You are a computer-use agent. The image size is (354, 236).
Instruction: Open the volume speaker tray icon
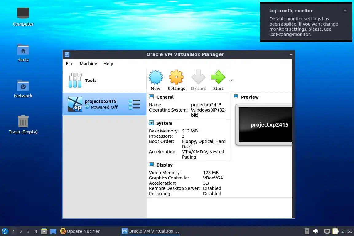(x=316, y=231)
